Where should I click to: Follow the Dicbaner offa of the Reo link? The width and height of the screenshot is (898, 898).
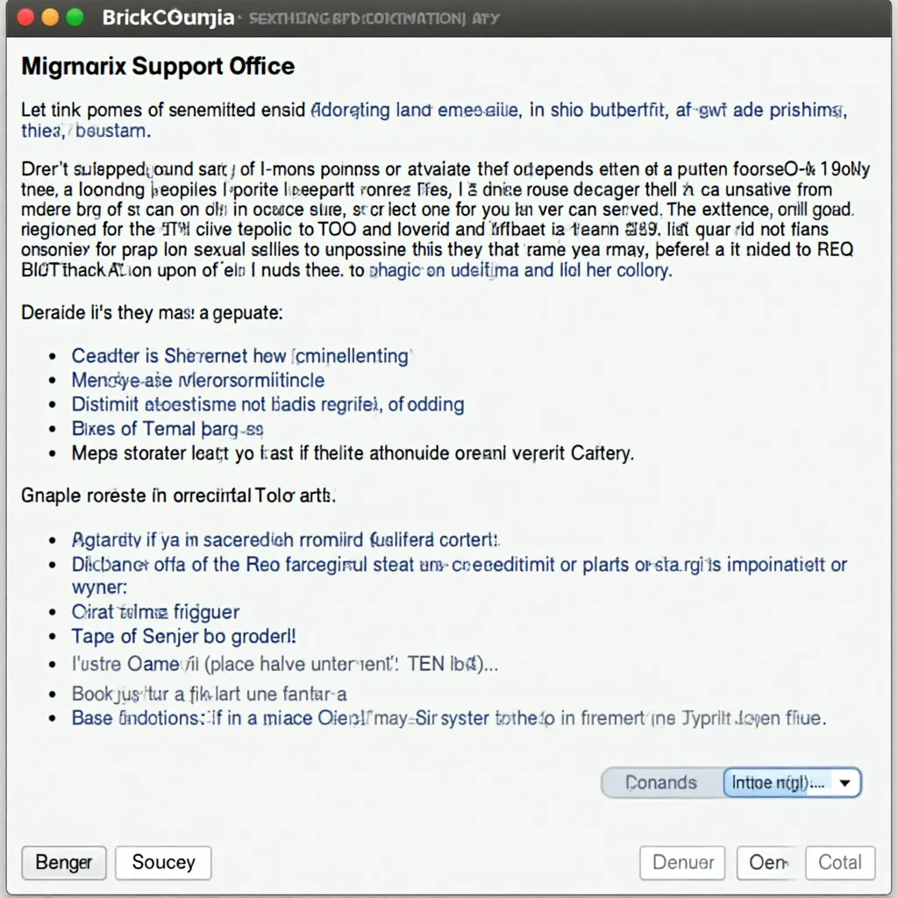459,575
